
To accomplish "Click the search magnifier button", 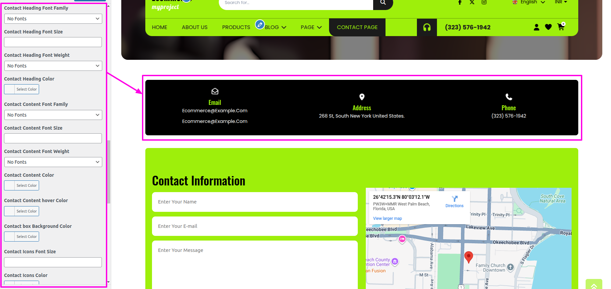I will pos(383,3).
